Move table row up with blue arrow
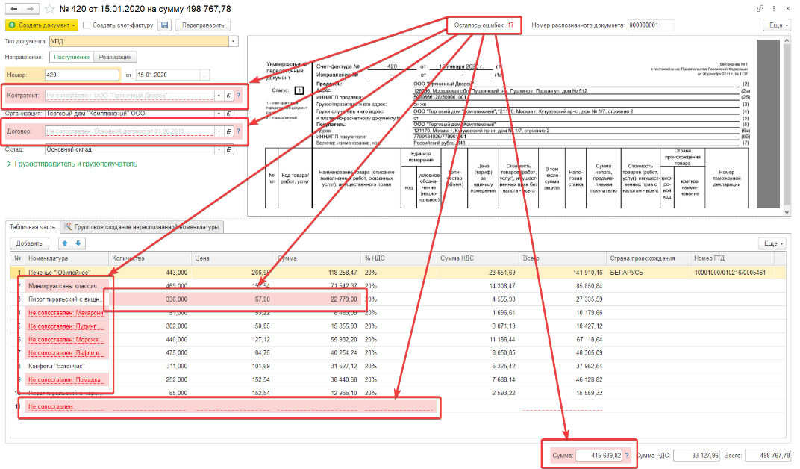The height and width of the screenshot is (469, 800). [x=65, y=243]
